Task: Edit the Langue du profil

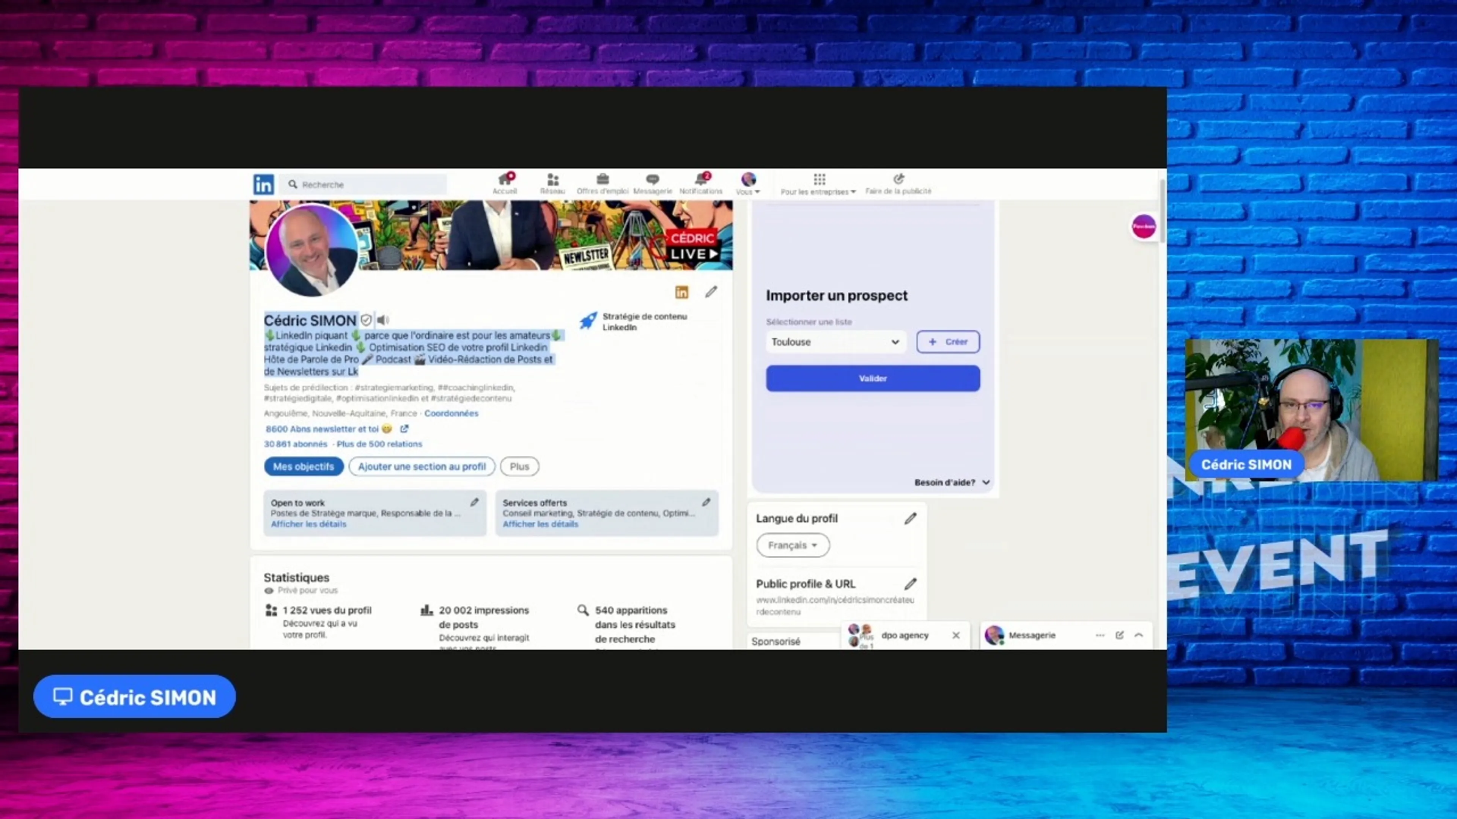Action: coord(910,518)
